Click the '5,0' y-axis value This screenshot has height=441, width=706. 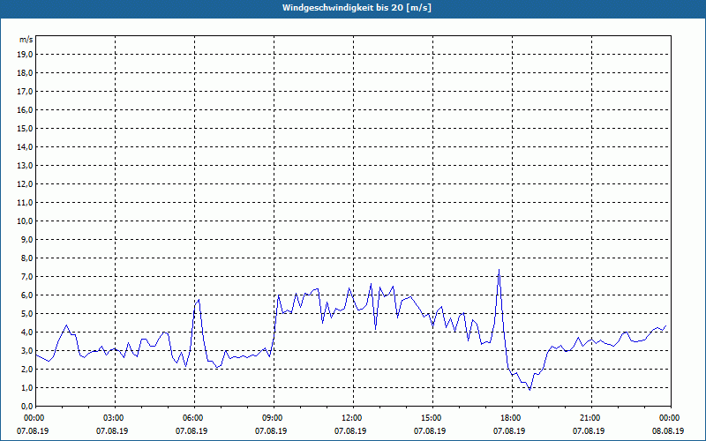(26, 314)
